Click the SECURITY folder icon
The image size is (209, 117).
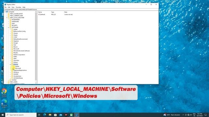coord(10,25)
